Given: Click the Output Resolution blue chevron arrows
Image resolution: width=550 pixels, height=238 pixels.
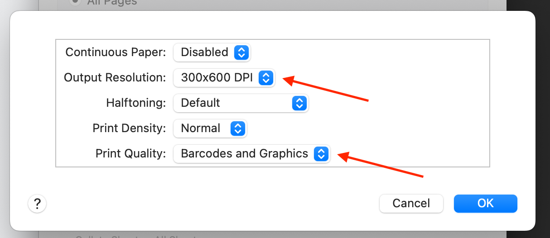Looking at the screenshot, I should pos(265,78).
